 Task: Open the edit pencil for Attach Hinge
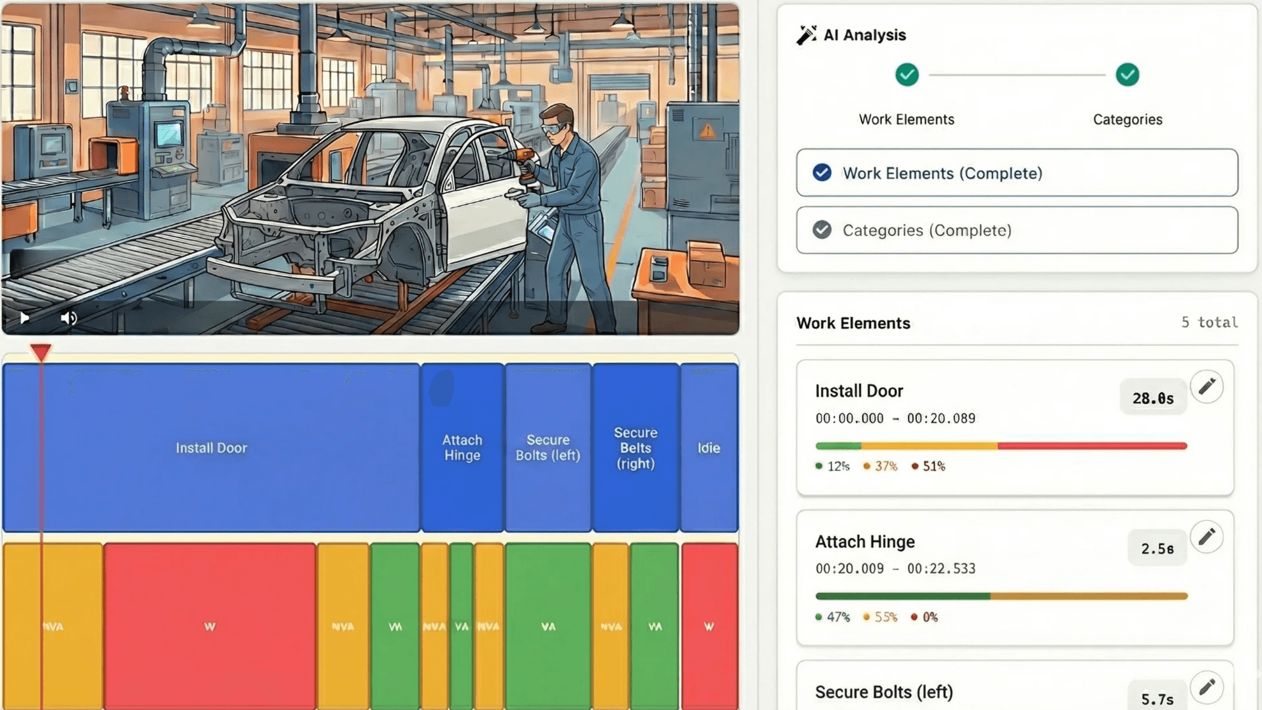(x=1207, y=537)
